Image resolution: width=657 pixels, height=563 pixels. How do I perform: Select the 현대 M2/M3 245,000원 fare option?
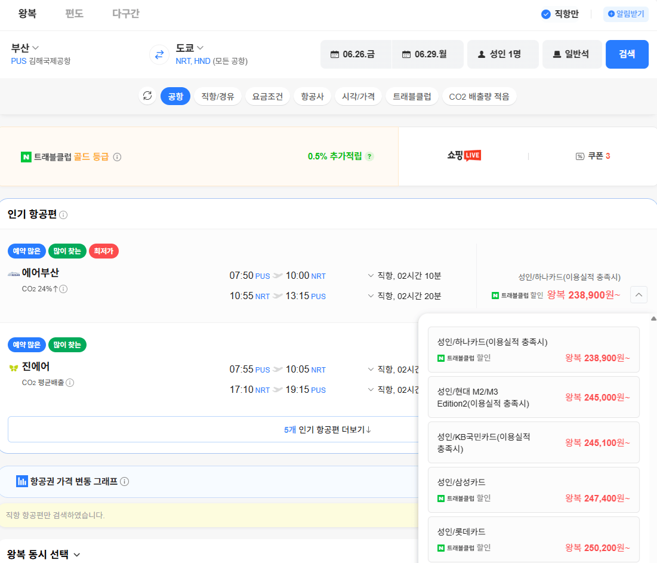click(x=533, y=398)
